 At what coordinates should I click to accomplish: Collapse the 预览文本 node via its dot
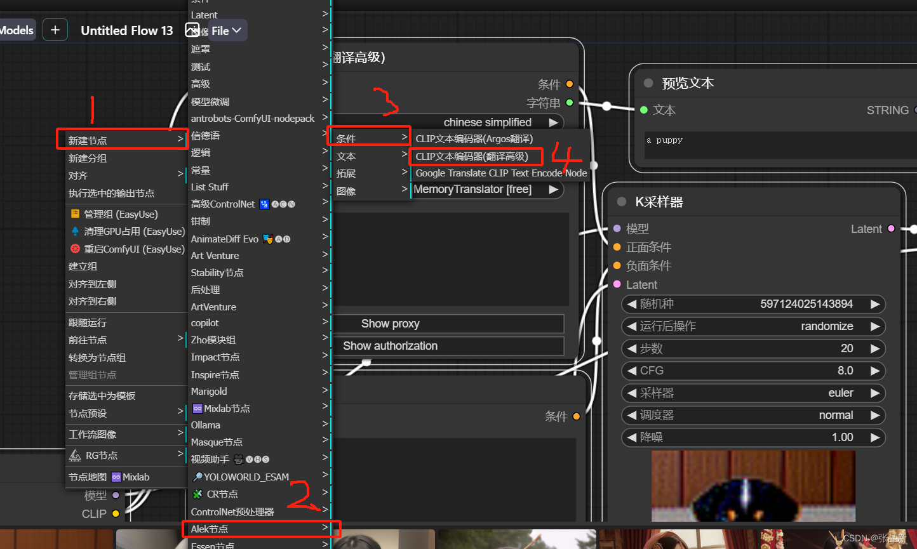coord(648,83)
